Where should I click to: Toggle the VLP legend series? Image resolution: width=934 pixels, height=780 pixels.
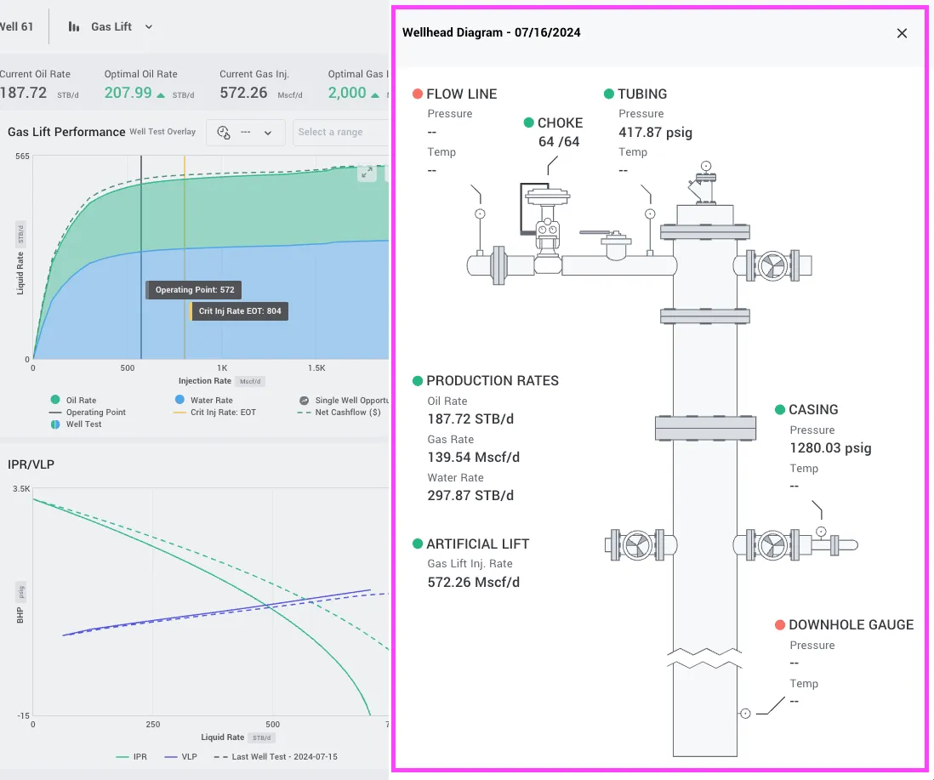tap(180, 757)
